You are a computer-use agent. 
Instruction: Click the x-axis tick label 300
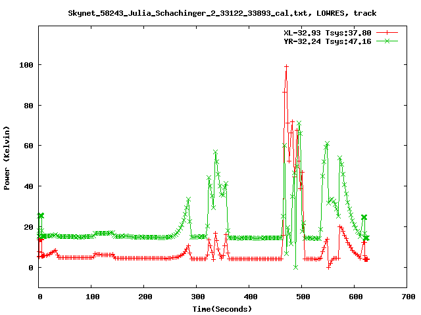tap(198, 297)
